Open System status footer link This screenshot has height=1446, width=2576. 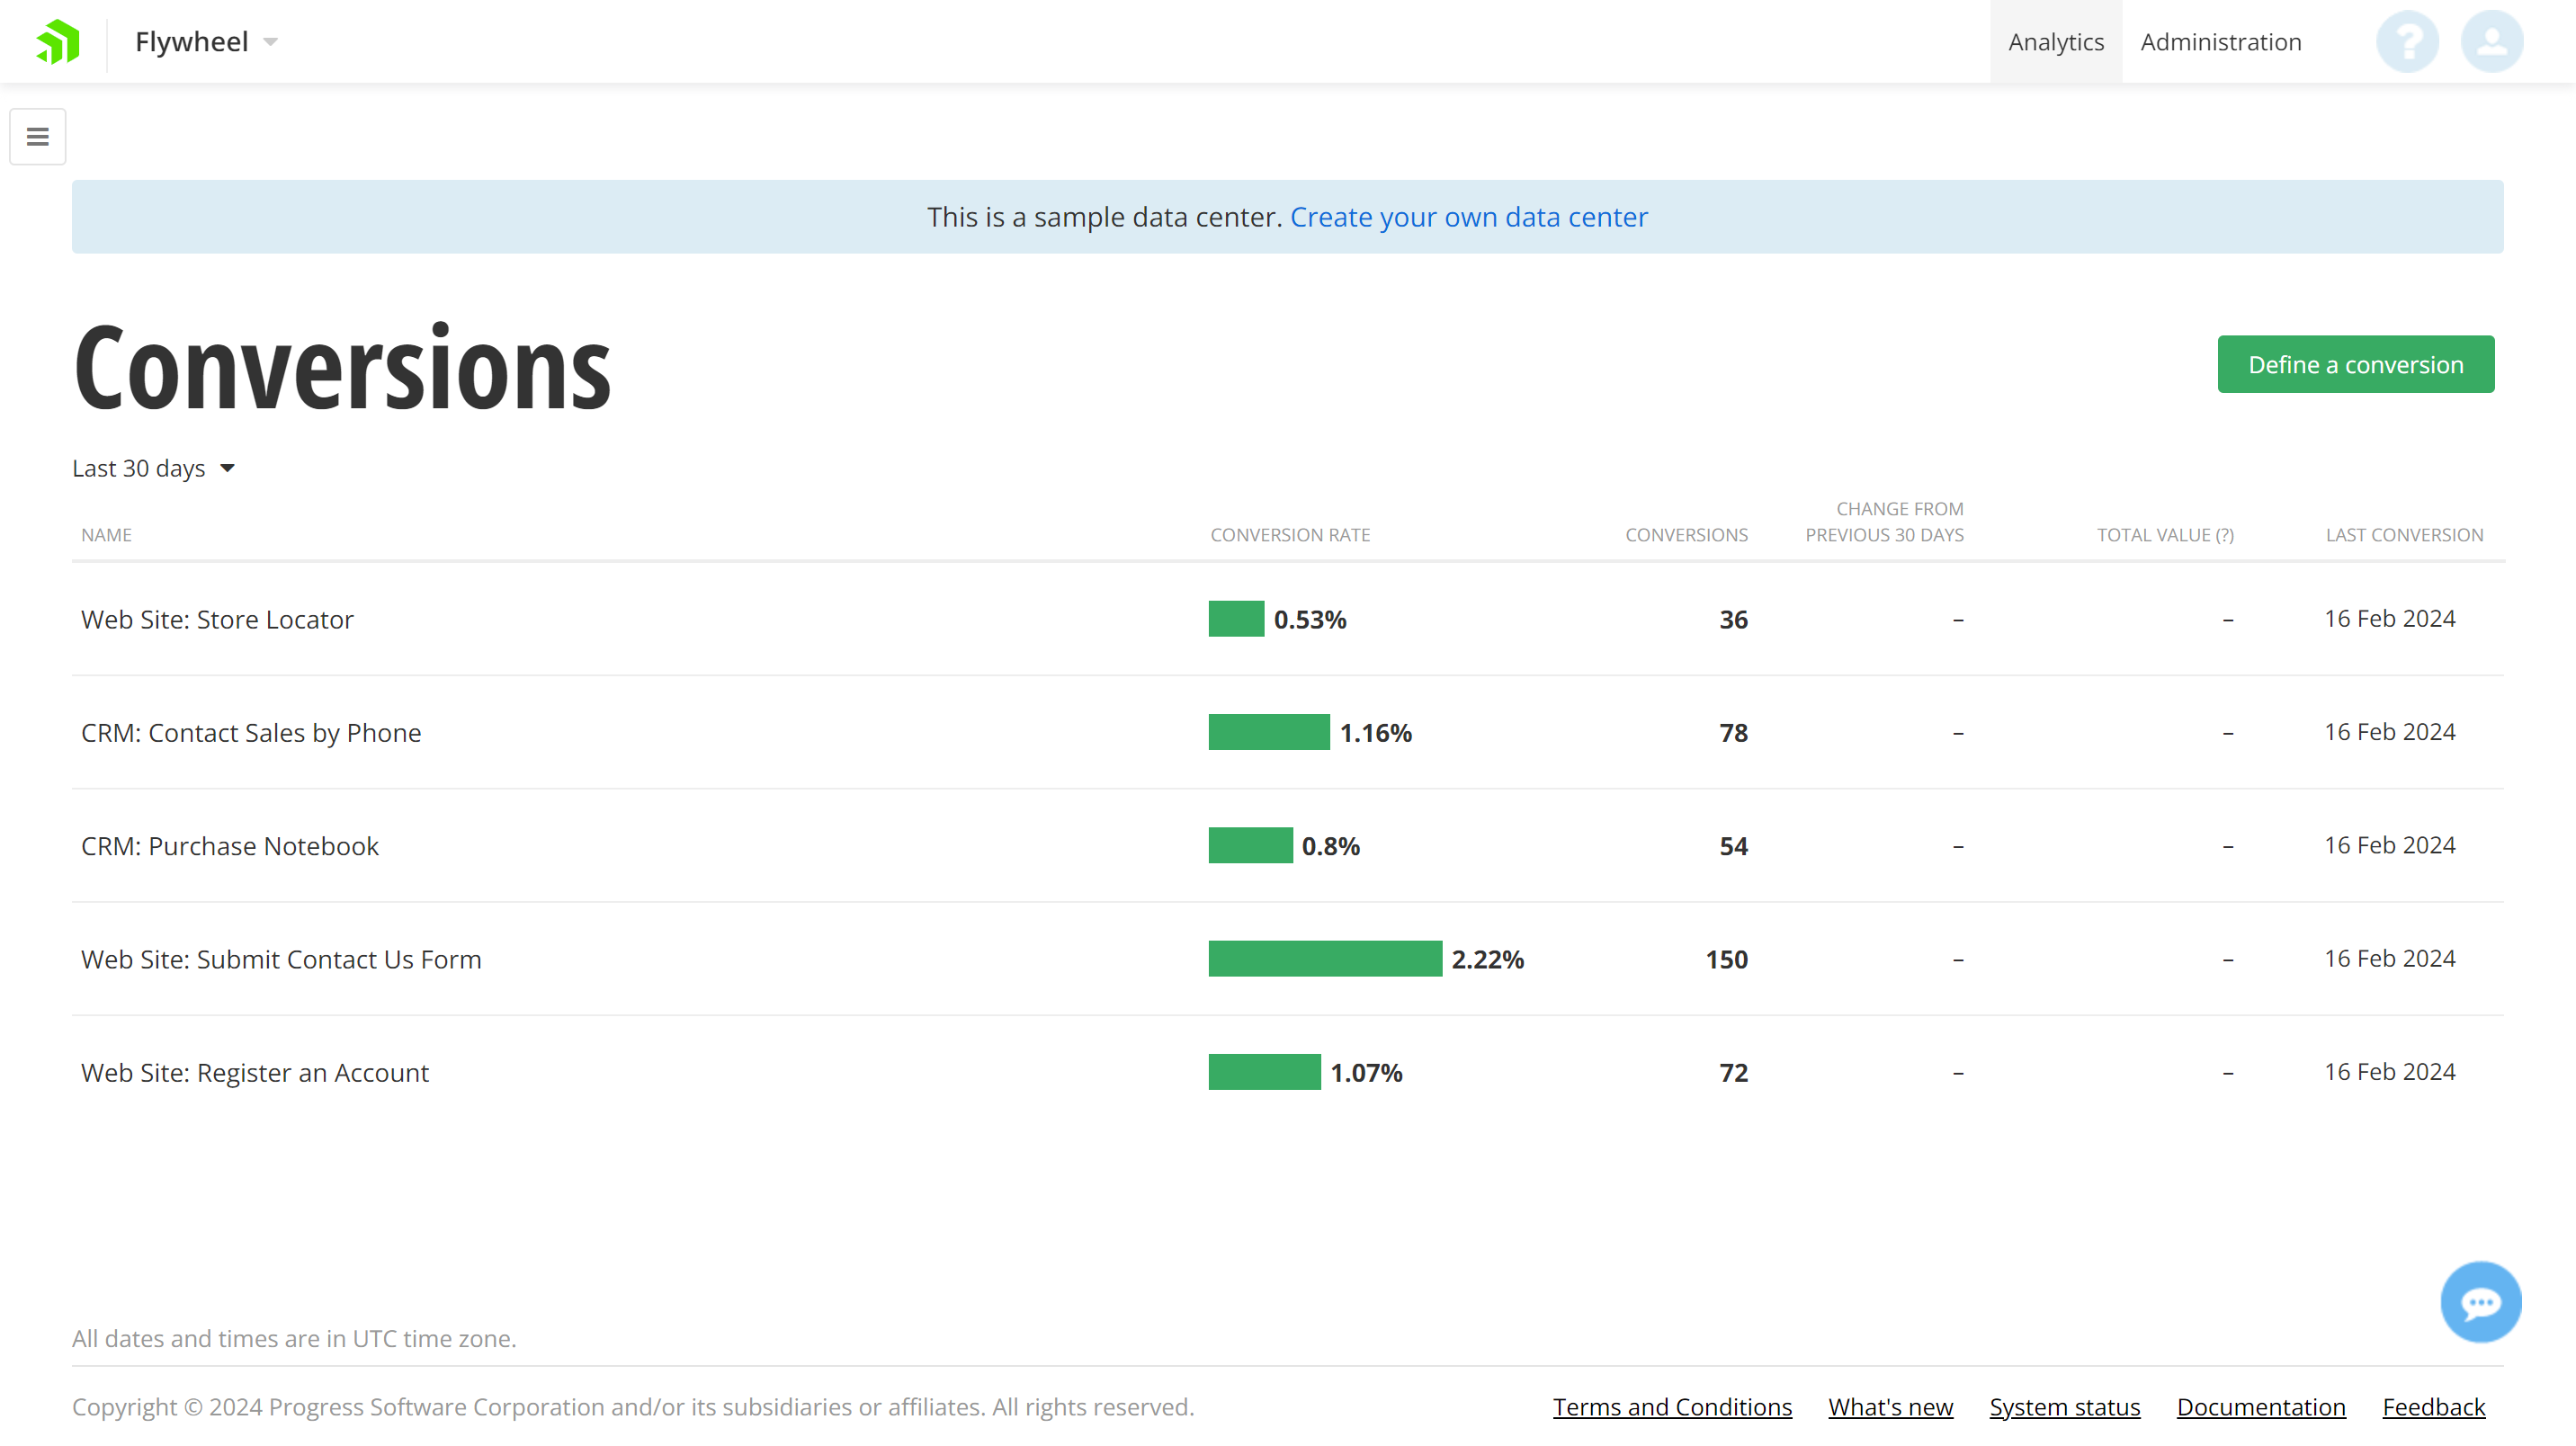pos(2064,1407)
